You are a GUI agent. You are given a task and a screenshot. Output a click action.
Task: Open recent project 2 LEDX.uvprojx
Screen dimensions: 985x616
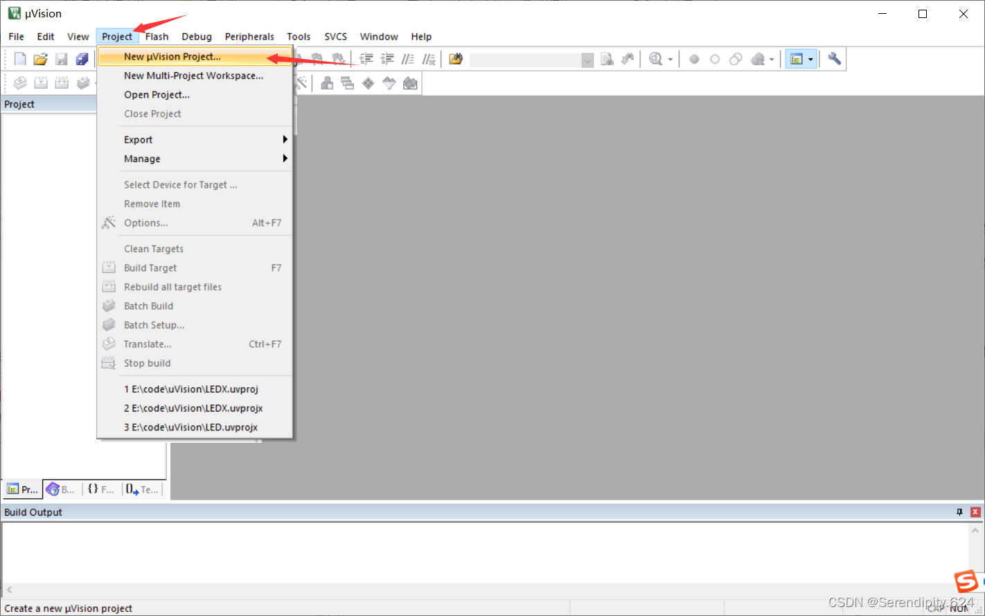(195, 408)
